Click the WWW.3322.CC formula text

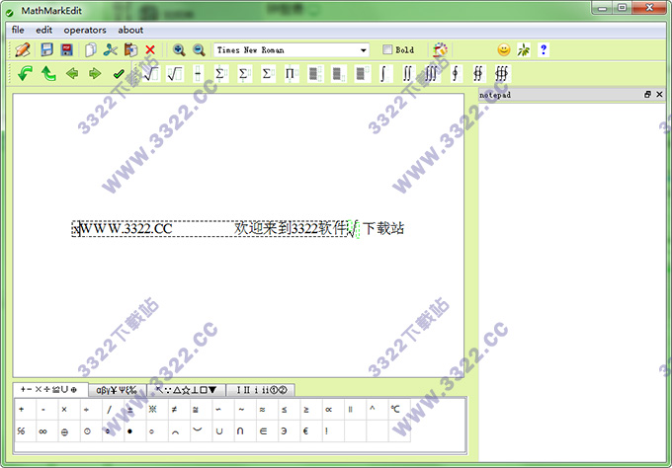tap(126, 229)
